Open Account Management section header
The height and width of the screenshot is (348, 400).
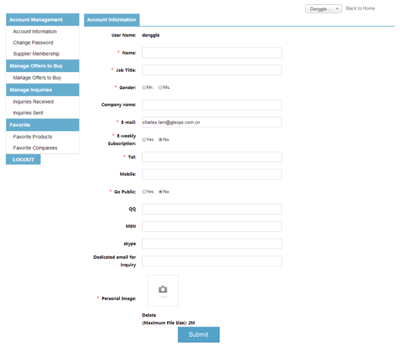point(42,20)
